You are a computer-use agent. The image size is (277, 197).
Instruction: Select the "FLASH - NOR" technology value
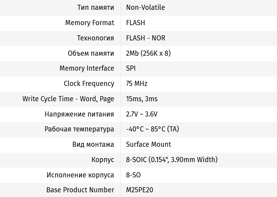coord(145,38)
